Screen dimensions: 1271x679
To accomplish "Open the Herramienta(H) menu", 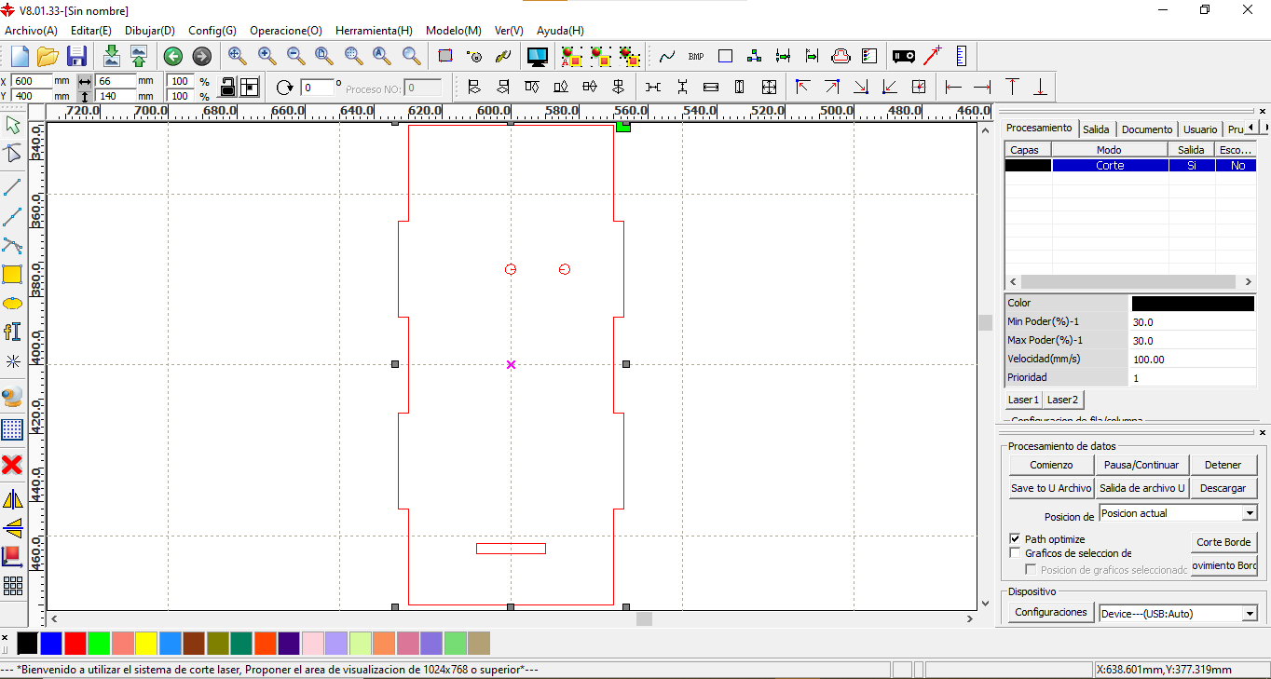I will 374,31.
